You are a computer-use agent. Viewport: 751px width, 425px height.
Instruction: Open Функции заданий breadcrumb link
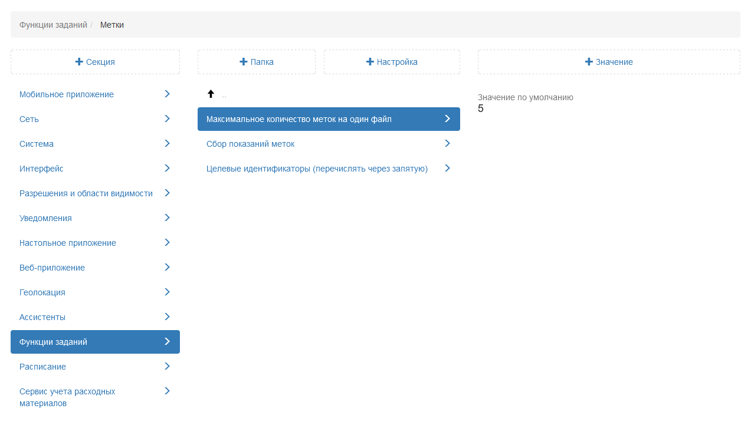53,25
